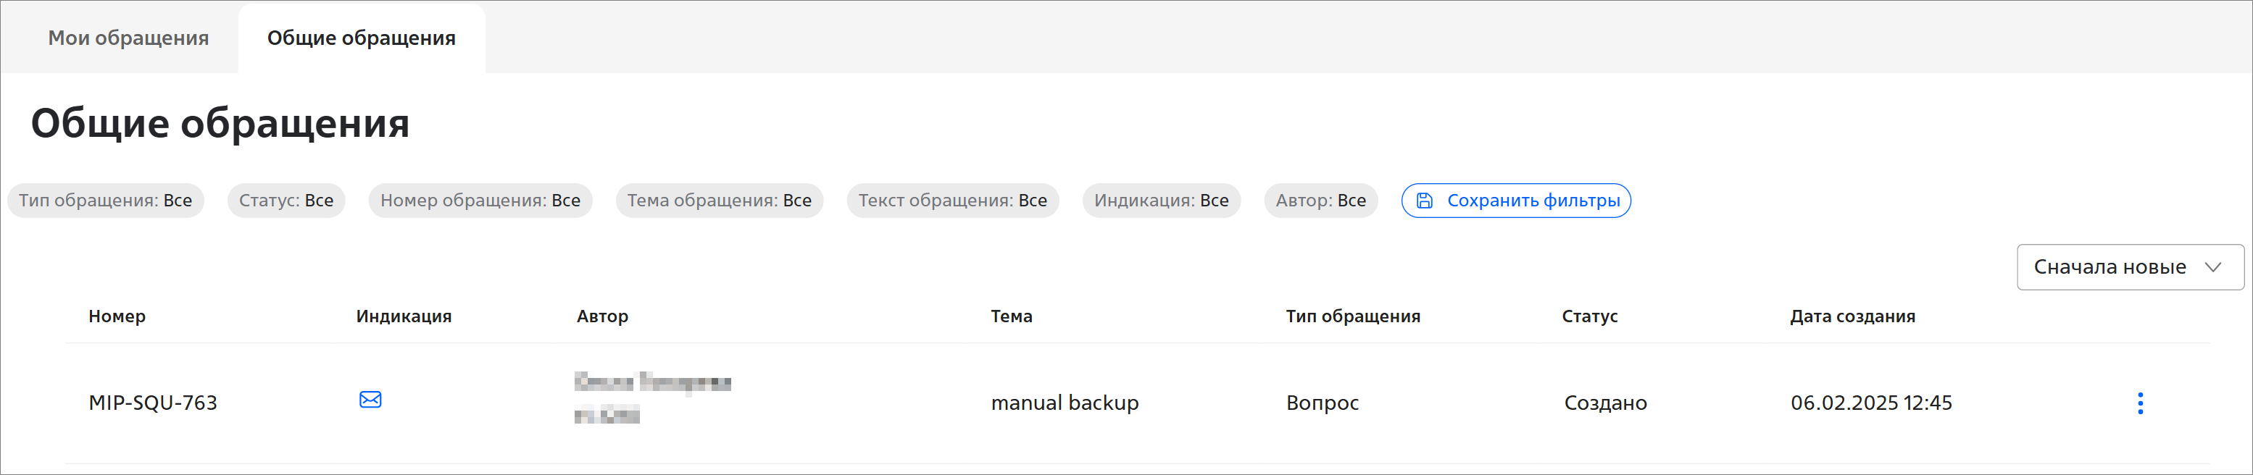2253x475 pixels.
Task: Open the Тема обращения filter chip
Action: point(719,201)
